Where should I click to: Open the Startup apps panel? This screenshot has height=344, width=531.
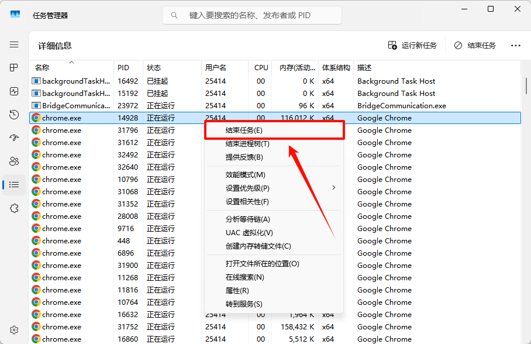[x=13, y=138]
